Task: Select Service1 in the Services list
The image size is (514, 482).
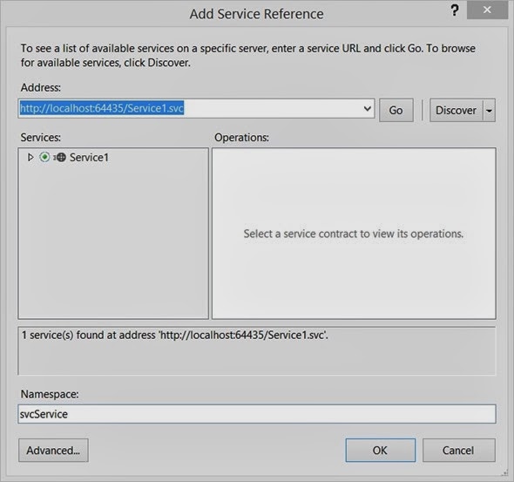Action: [x=89, y=158]
